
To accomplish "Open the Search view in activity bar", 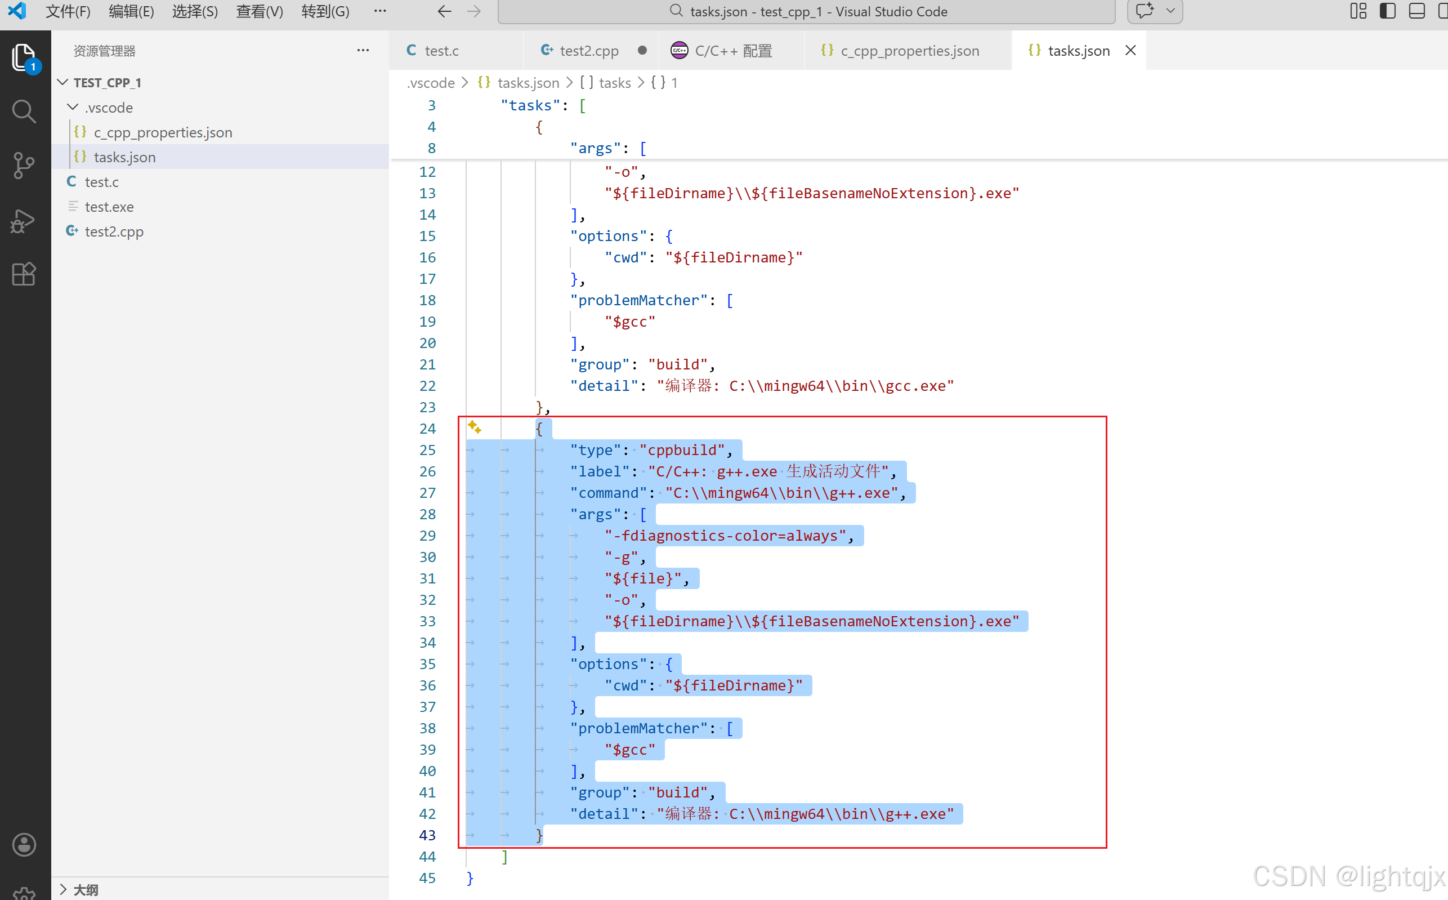I will (x=24, y=111).
